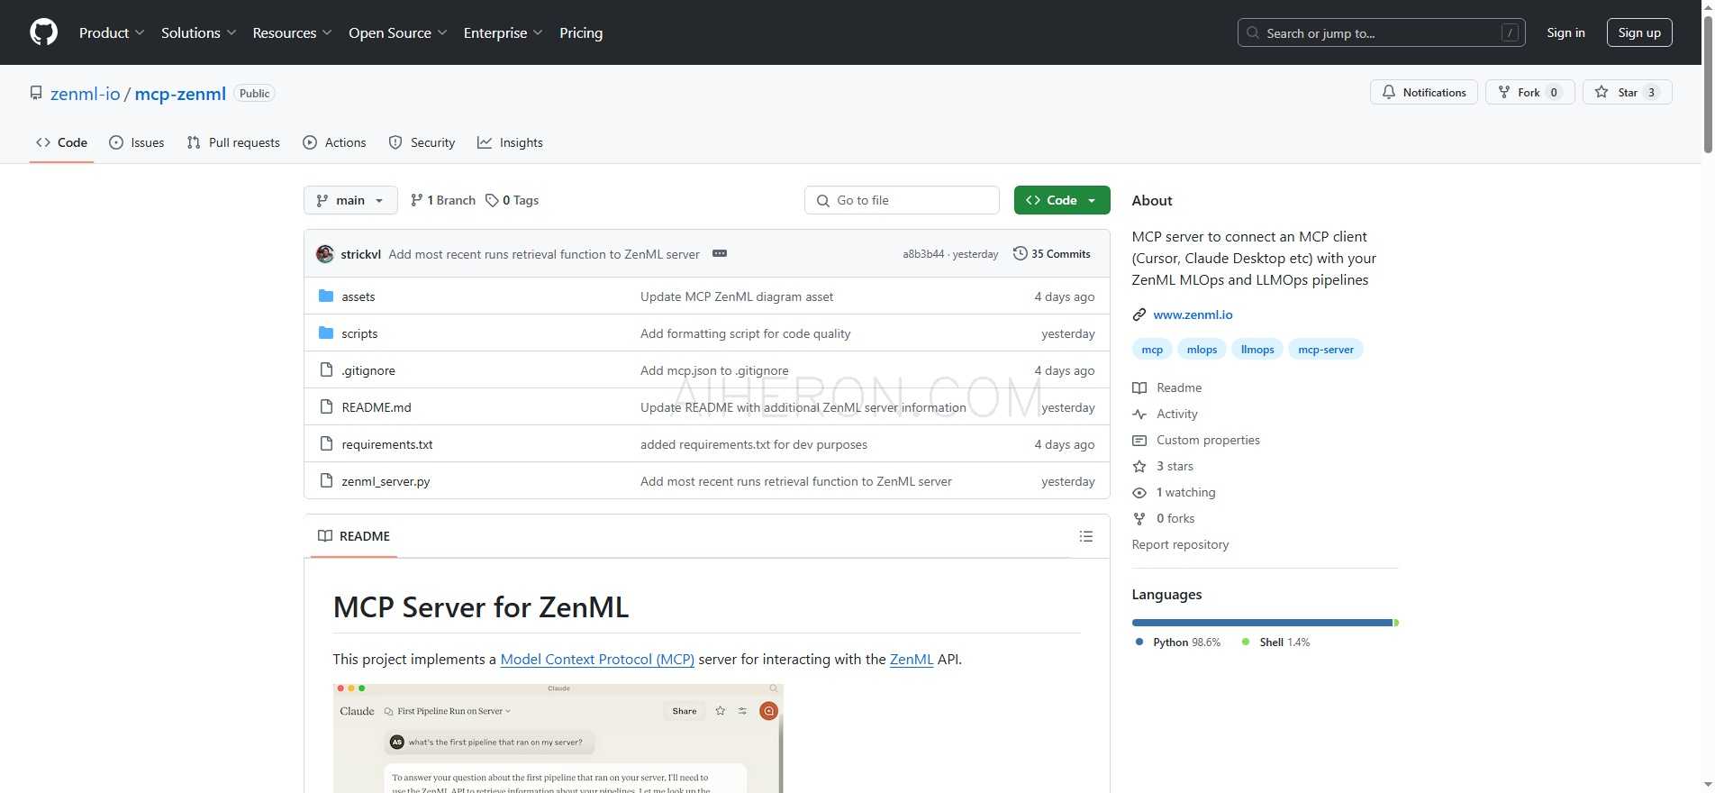This screenshot has width=1715, height=793.
Task: Click the Pricing link in header
Action: point(581,32)
